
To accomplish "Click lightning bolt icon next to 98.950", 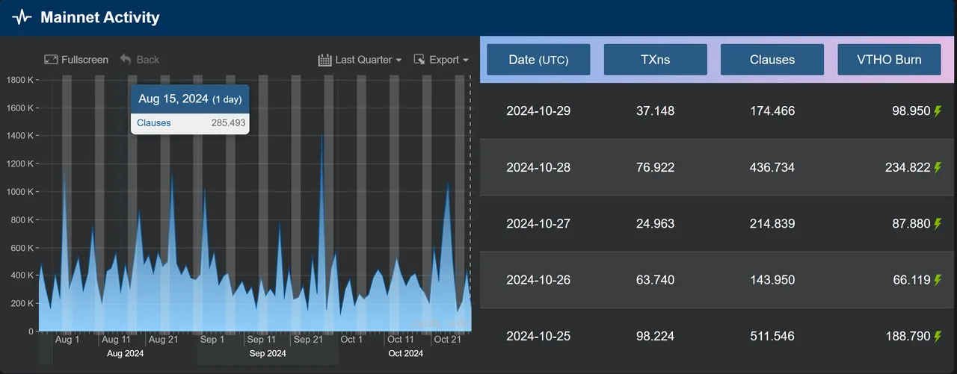I will point(938,111).
